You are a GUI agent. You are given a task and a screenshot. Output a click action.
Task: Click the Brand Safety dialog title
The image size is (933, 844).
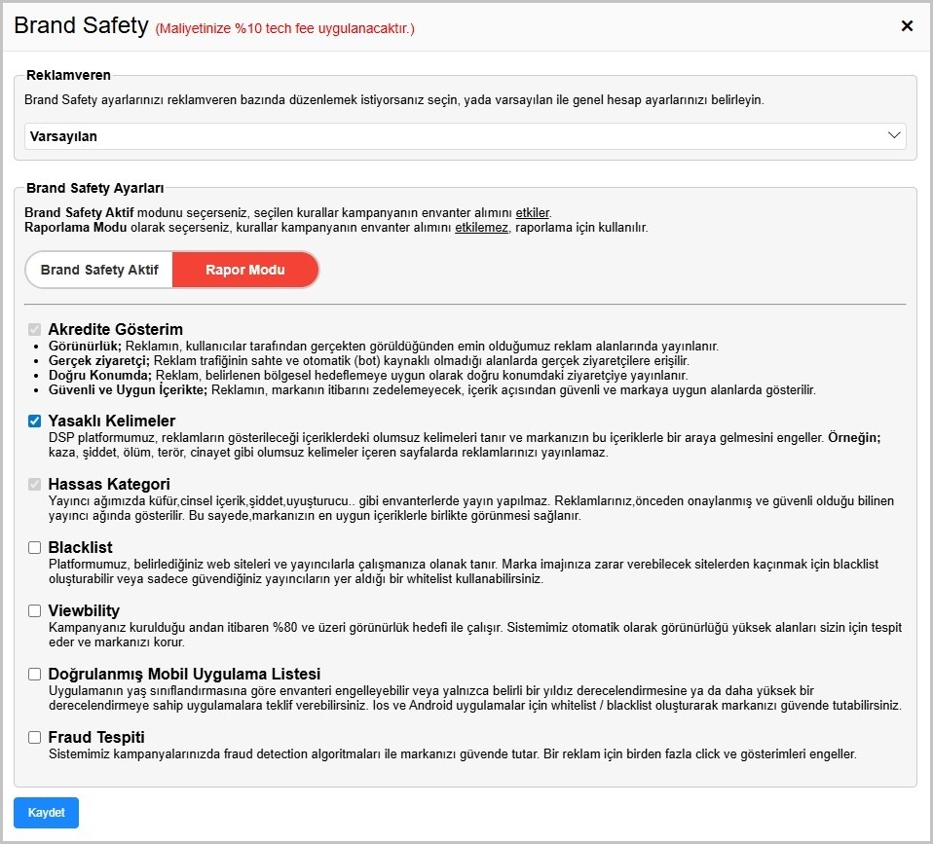tap(81, 26)
